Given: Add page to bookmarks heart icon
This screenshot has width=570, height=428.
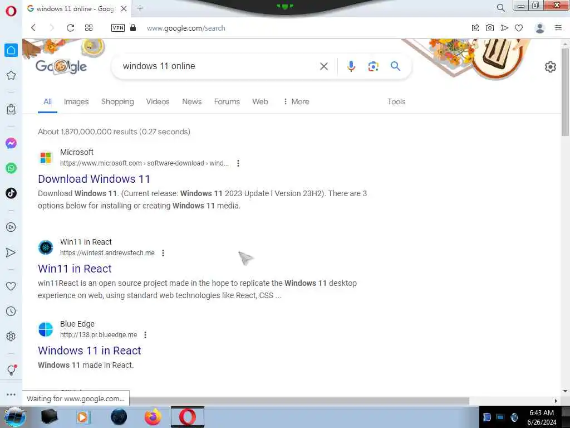Looking at the screenshot, I should [519, 28].
